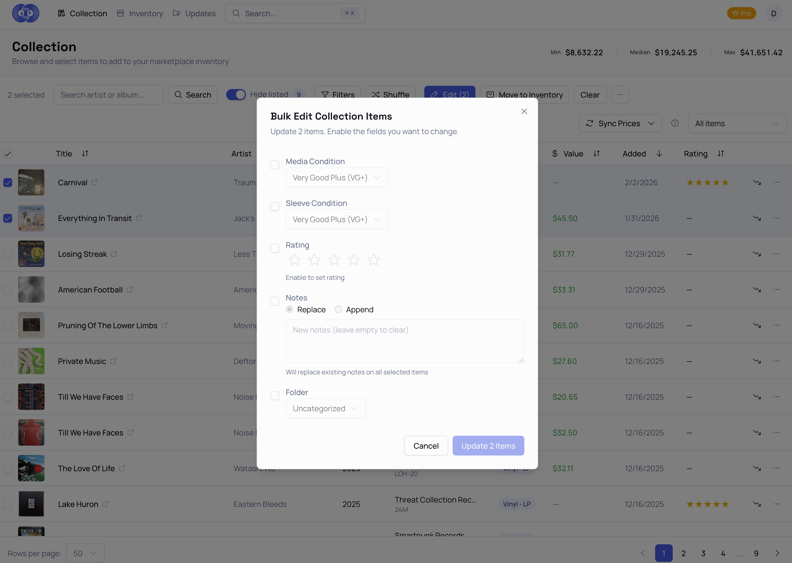The width and height of the screenshot is (792, 563).
Task: Click price trend icon on Losing Streak row
Action: pos(757,254)
